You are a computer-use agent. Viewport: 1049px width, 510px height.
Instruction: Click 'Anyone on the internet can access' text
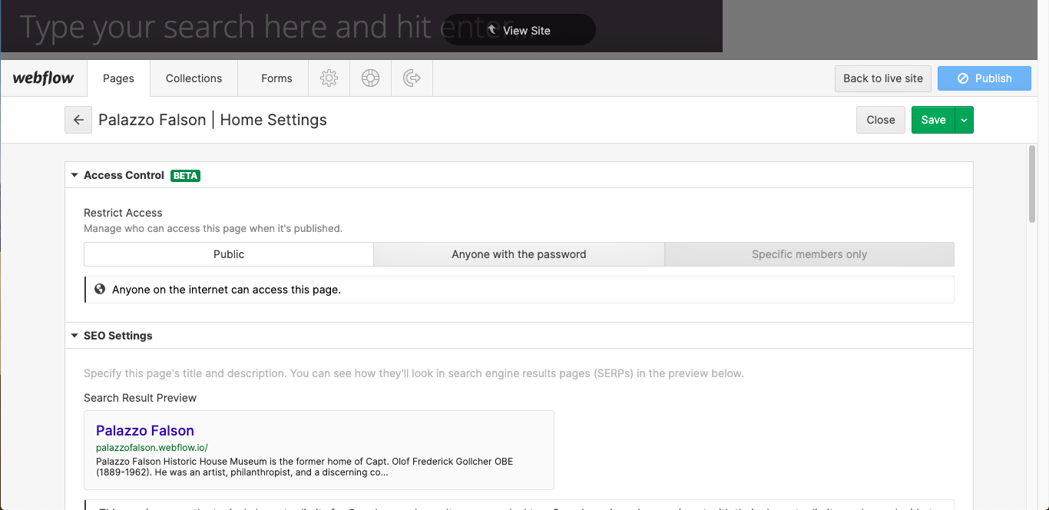[x=227, y=290]
